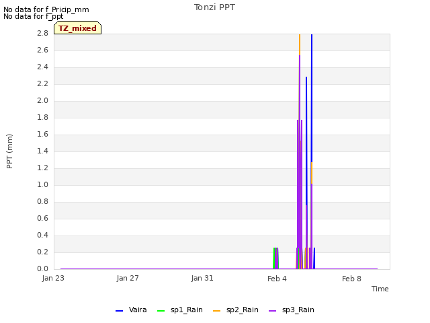Click the Tonzi PPT chart title
The image size is (430, 323).
(x=214, y=7)
